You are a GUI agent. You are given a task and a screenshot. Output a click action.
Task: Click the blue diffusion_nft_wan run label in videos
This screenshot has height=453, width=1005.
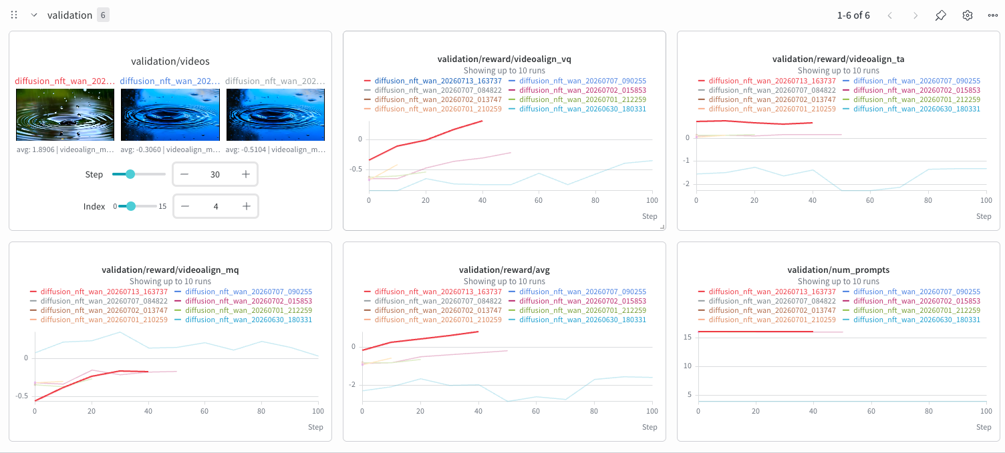[170, 81]
